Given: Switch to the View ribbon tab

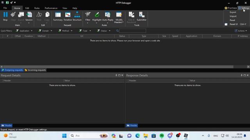Looking at the screenshot, I should click(64, 8).
